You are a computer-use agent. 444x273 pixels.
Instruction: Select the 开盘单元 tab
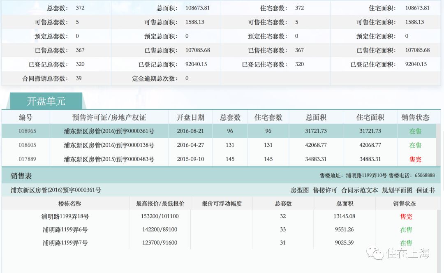pyautogui.click(x=46, y=101)
